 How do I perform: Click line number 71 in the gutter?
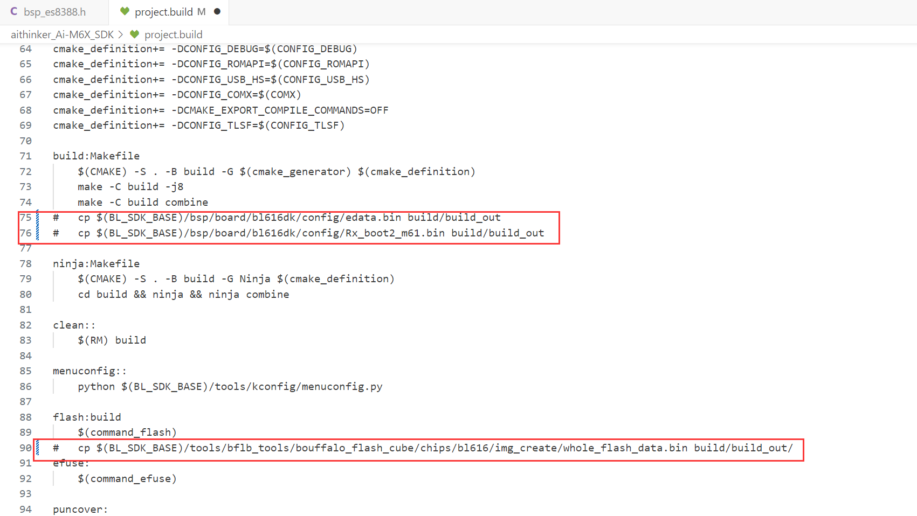[x=26, y=156]
